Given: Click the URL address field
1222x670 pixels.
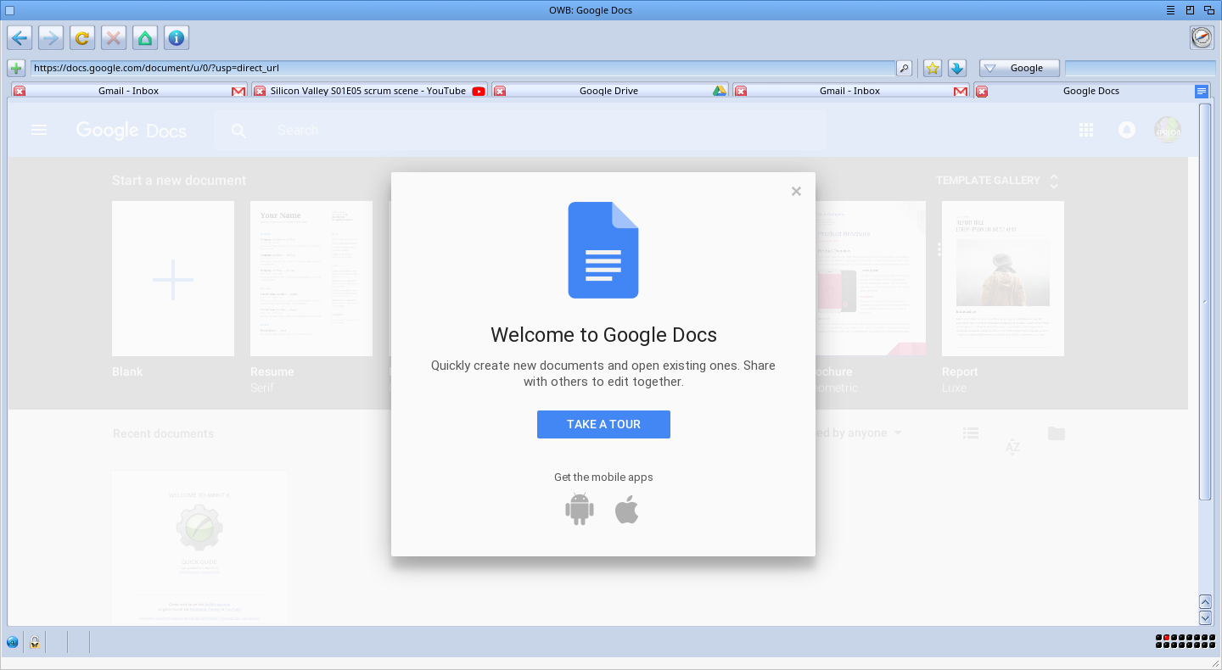Looking at the screenshot, I should (x=463, y=68).
